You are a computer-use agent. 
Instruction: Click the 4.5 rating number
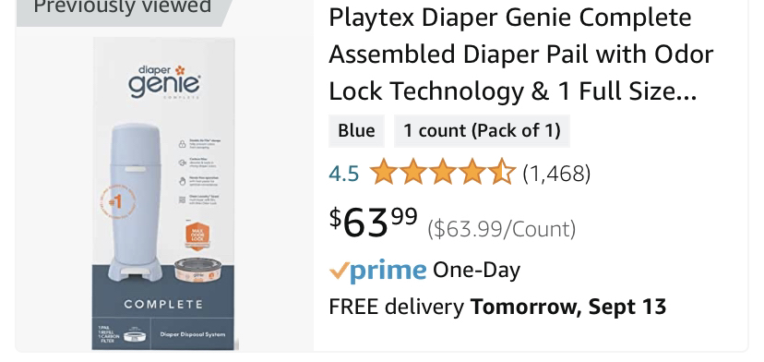tap(344, 174)
